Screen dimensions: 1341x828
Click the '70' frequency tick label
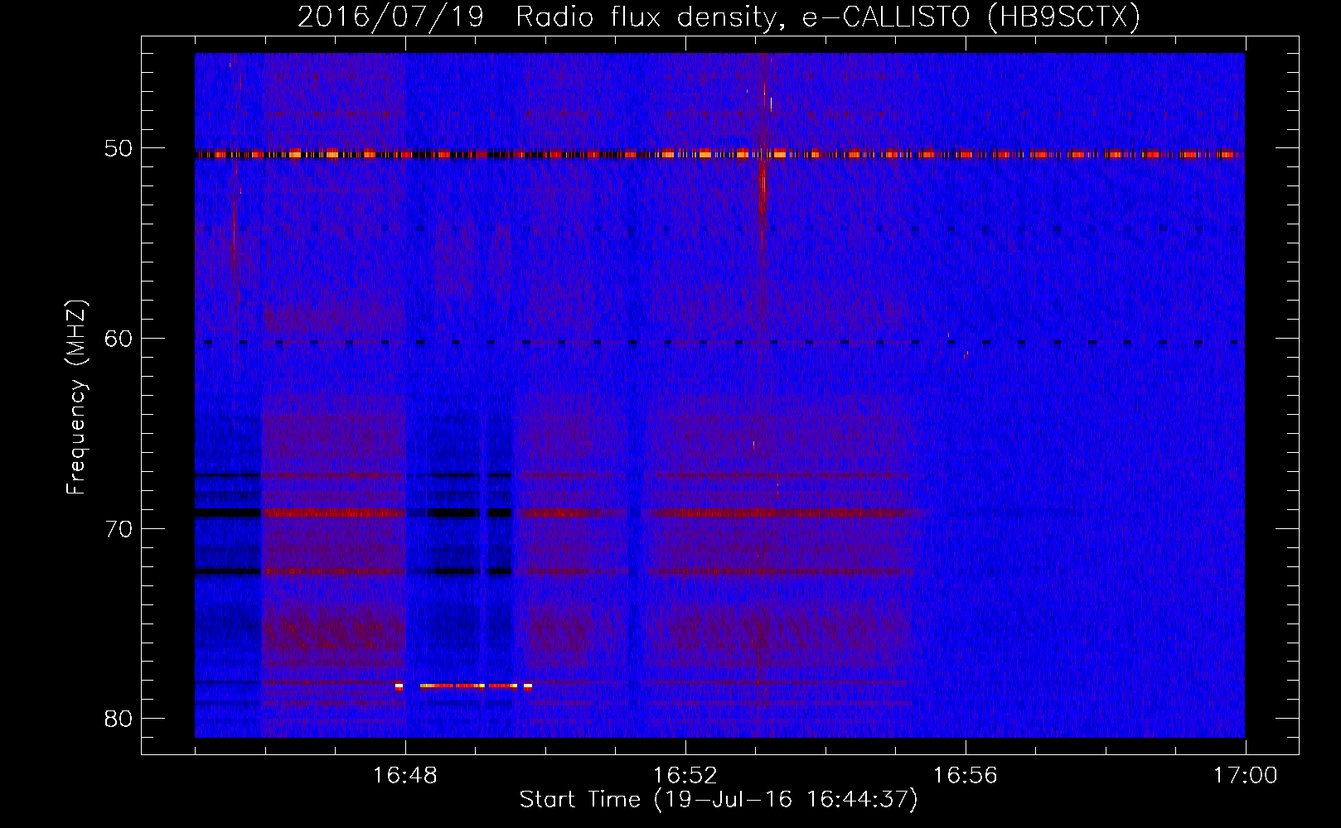coord(119,529)
